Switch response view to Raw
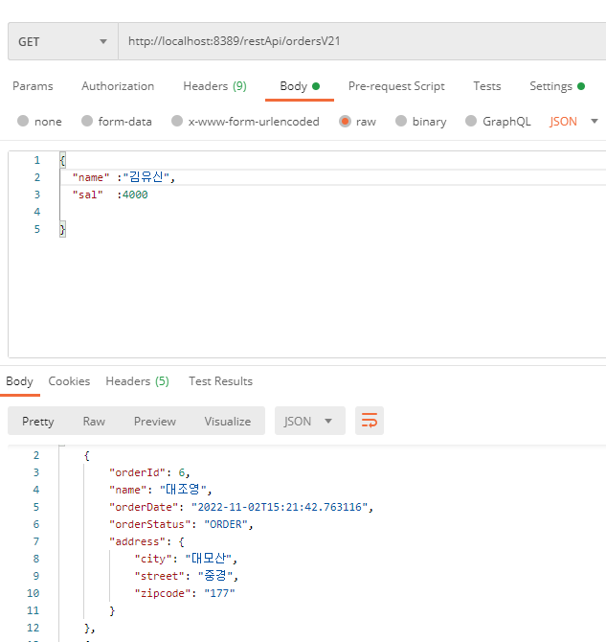606x642 pixels. click(94, 422)
